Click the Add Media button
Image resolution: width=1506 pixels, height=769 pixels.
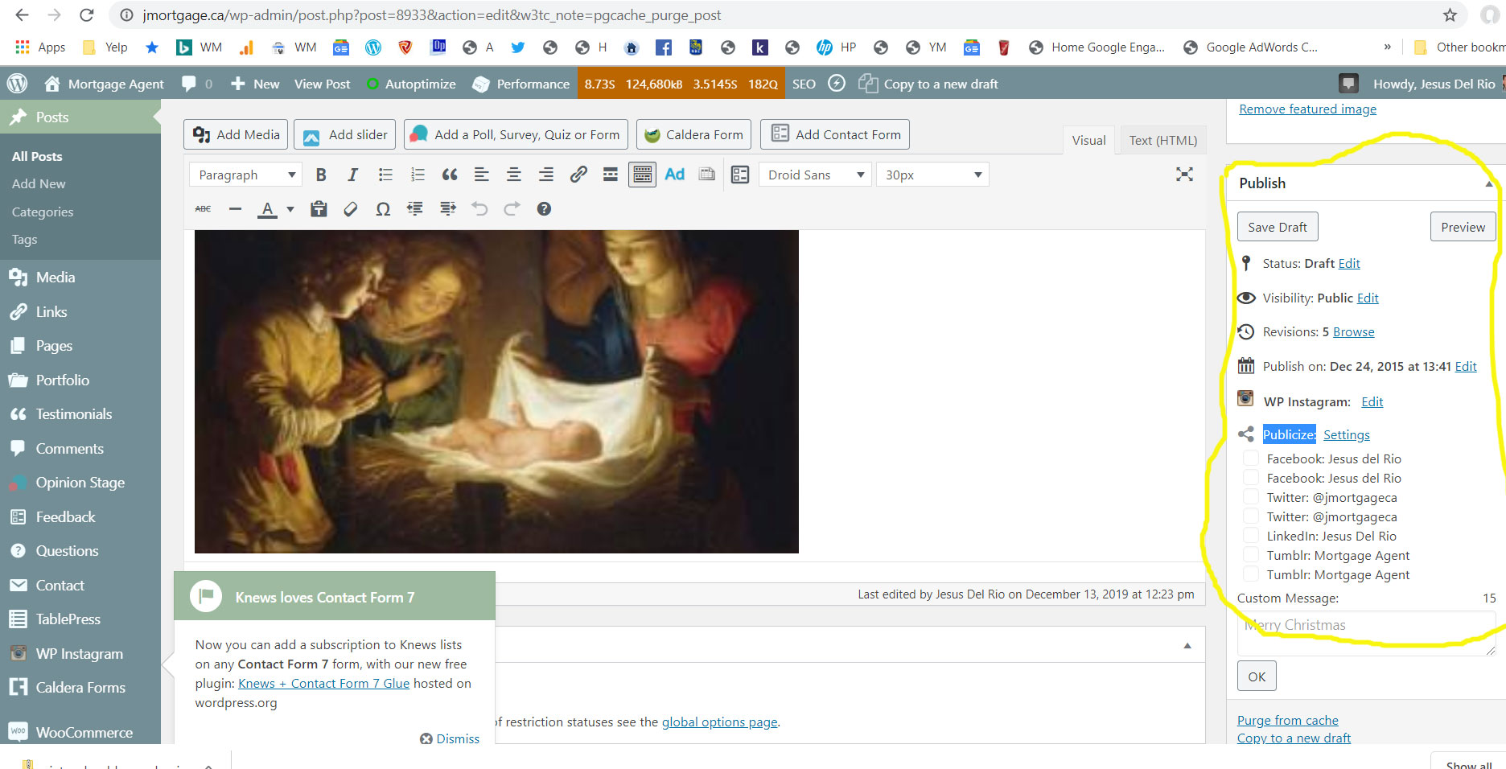tap(237, 134)
